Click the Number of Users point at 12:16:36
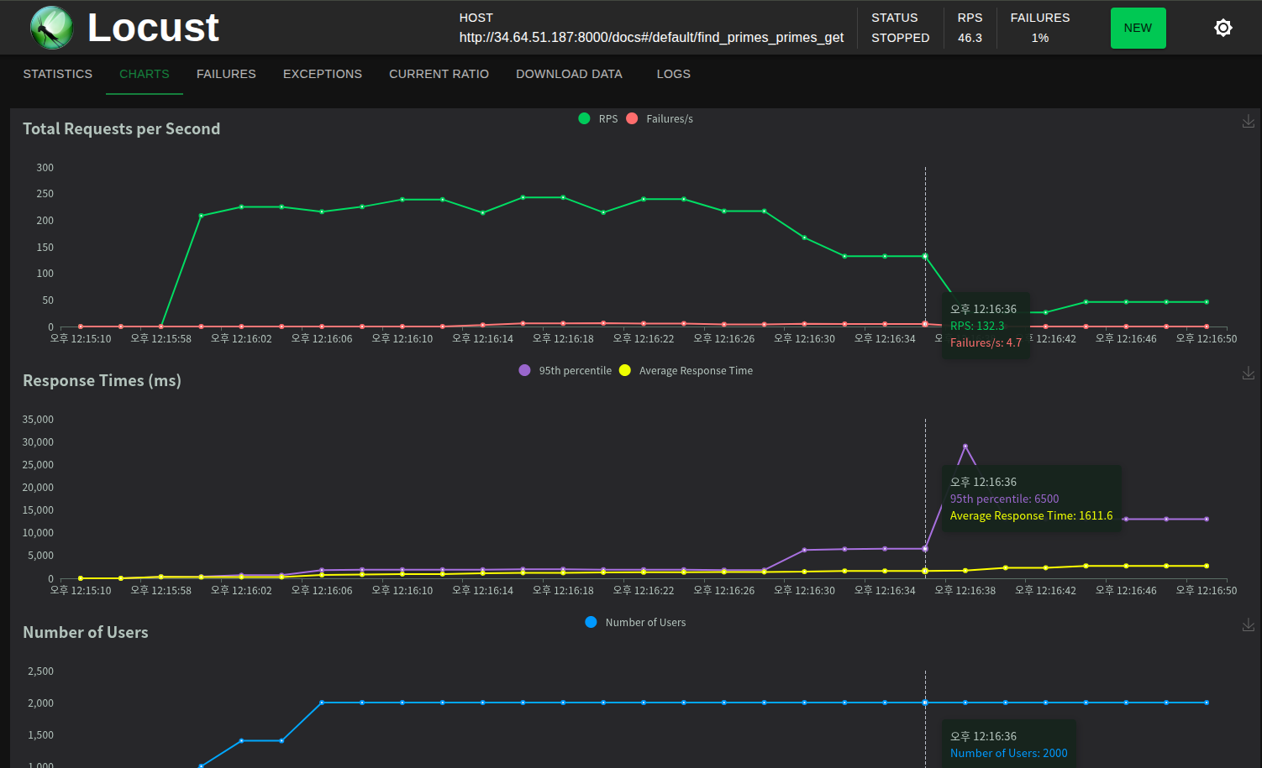1262x768 pixels. tap(925, 703)
